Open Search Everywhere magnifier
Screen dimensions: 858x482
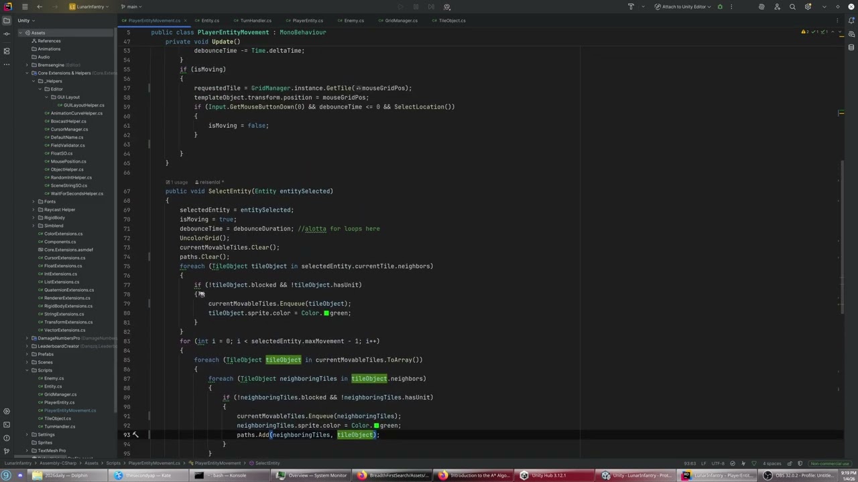click(792, 7)
